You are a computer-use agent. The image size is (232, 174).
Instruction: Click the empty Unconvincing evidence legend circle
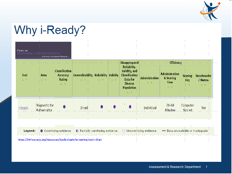point(124,131)
